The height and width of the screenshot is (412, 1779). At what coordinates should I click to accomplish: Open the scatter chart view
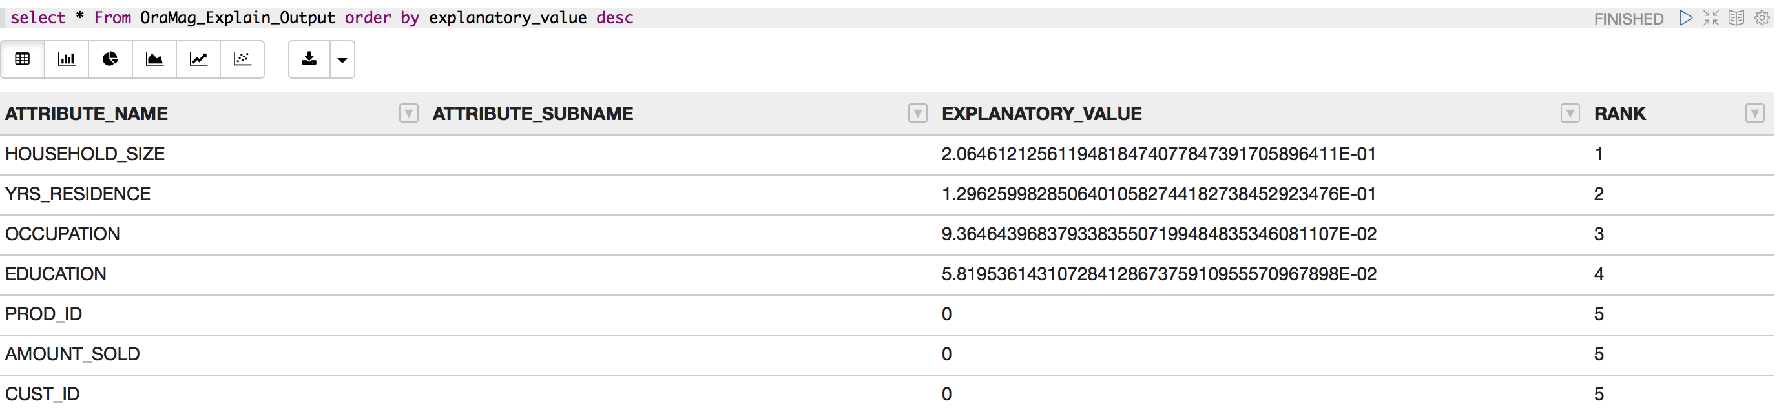[x=242, y=59]
